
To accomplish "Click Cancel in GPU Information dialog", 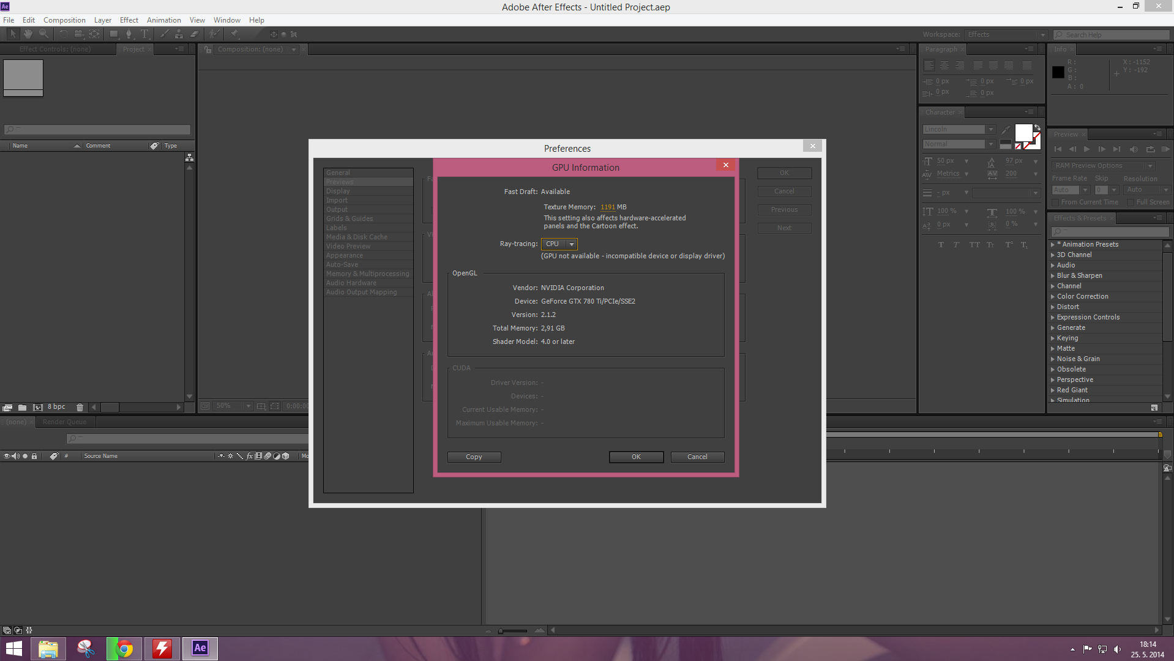I will (x=697, y=457).
